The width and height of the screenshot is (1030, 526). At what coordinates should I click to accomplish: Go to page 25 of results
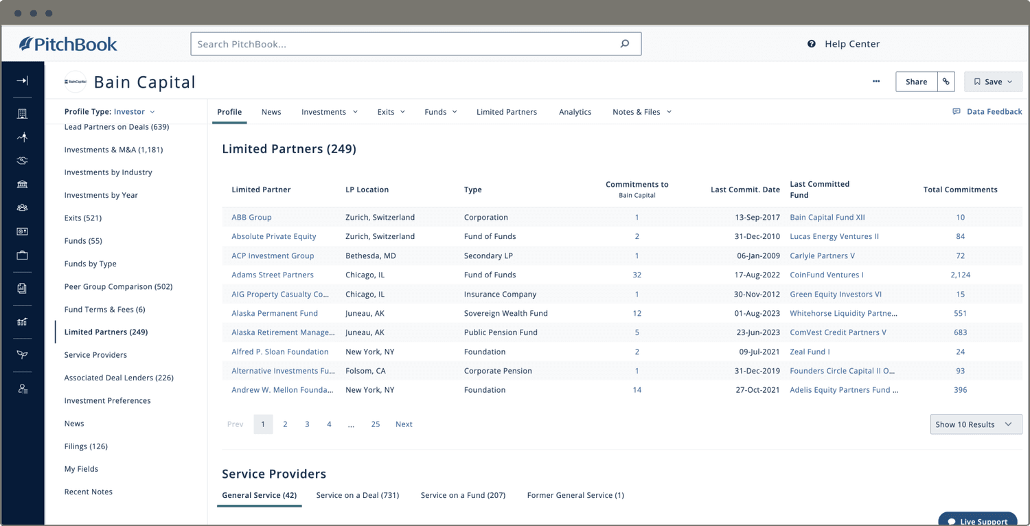pyautogui.click(x=376, y=424)
